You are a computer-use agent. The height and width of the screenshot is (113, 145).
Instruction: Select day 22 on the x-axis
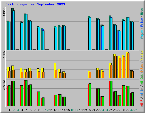click(x=98, y=110)
